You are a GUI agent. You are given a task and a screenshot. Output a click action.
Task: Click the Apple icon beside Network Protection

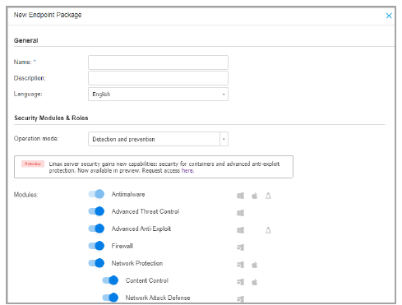(255, 265)
